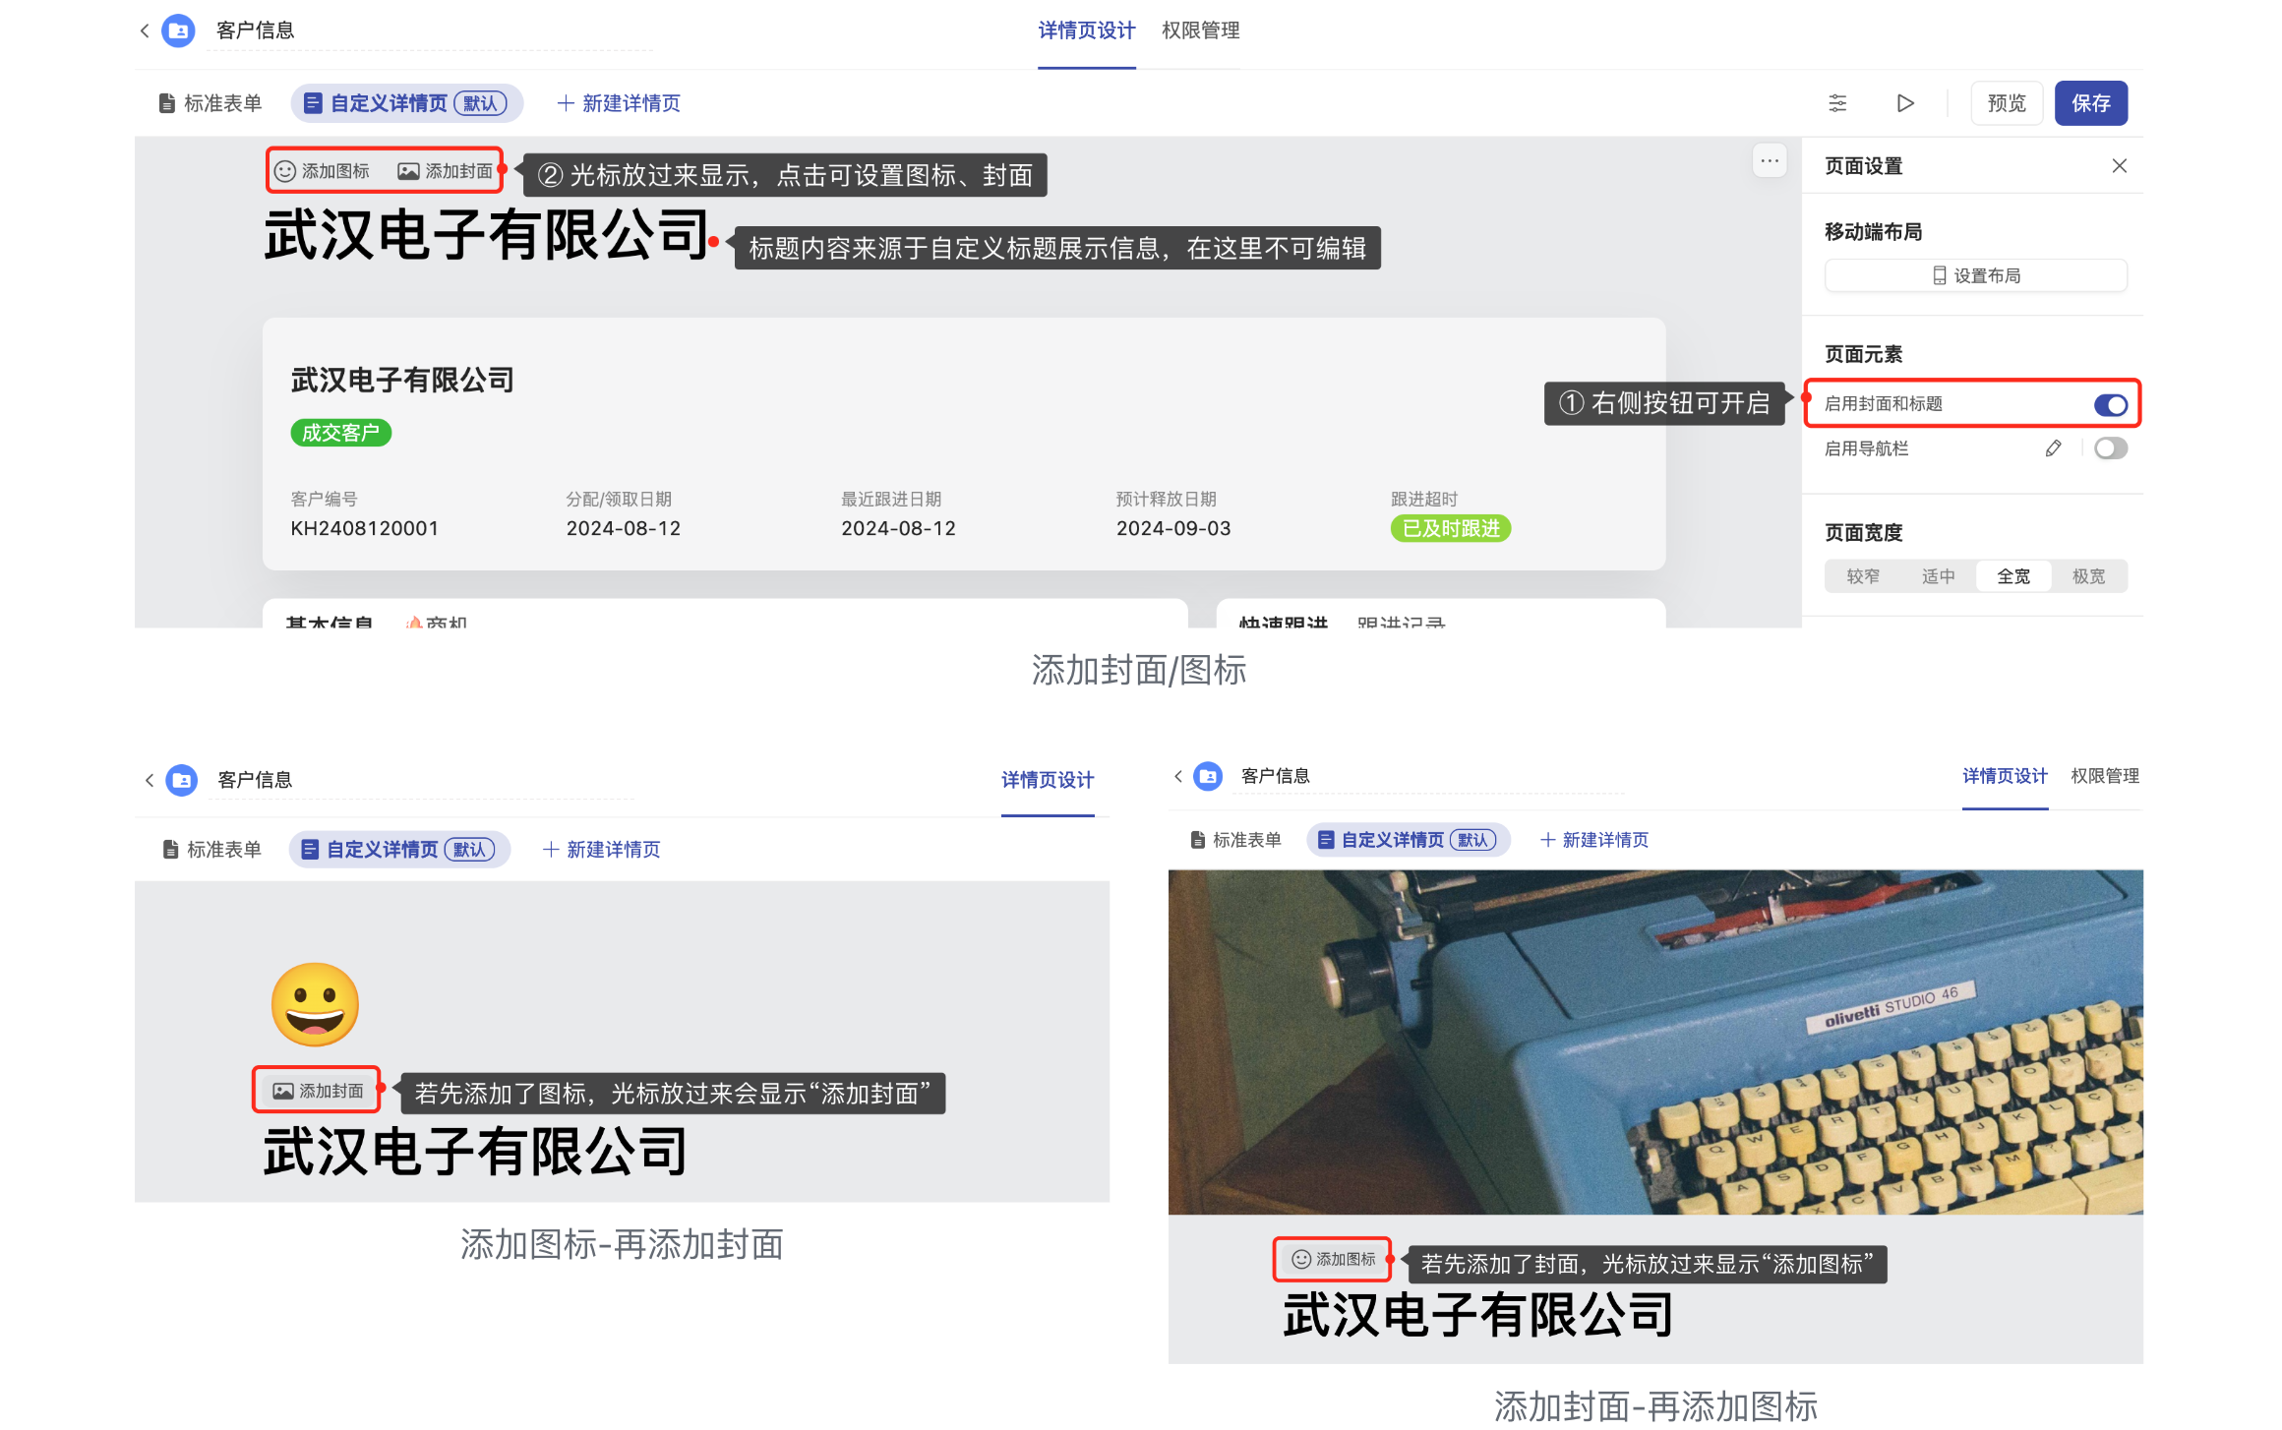Click 新建详情页 in top screenshot
The width and height of the screenshot is (2282, 1430).
click(619, 103)
